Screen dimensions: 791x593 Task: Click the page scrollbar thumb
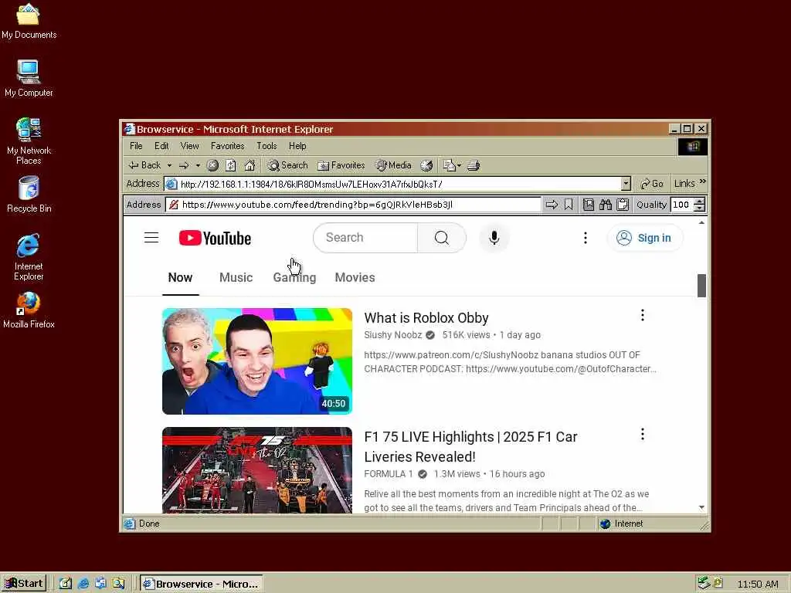701,286
